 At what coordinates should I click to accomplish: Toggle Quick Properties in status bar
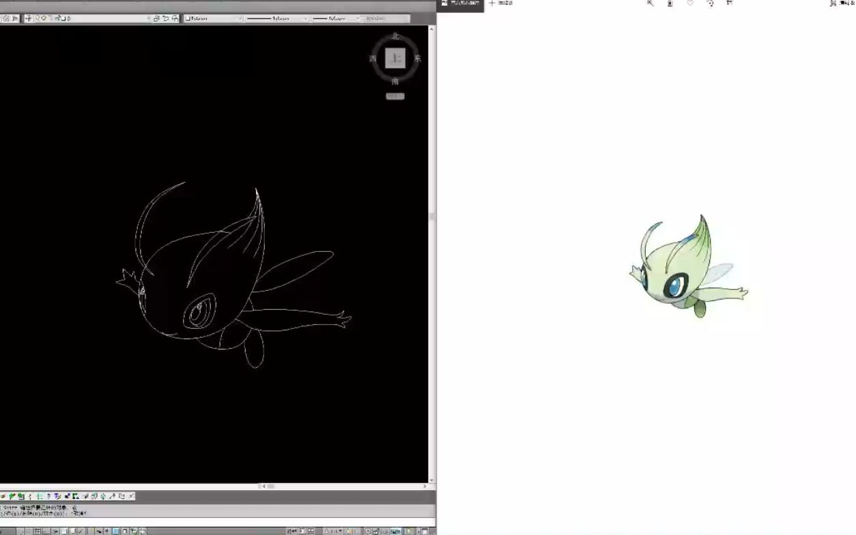[124, 531]
